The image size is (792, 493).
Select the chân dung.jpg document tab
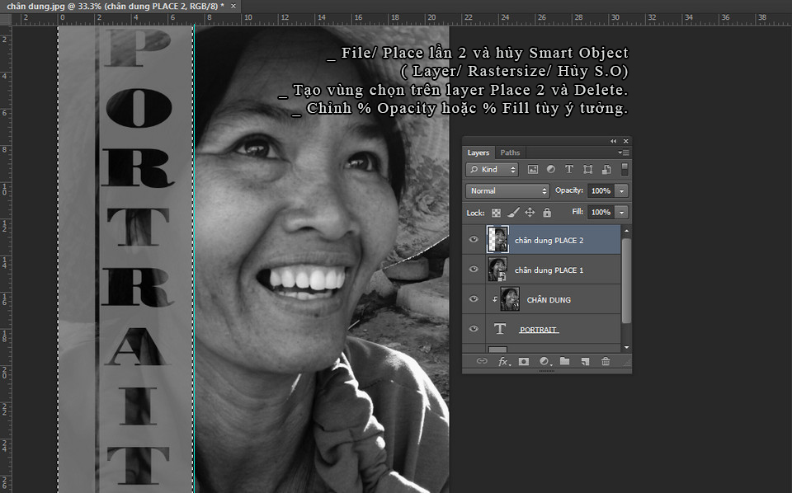pos(115,6)
